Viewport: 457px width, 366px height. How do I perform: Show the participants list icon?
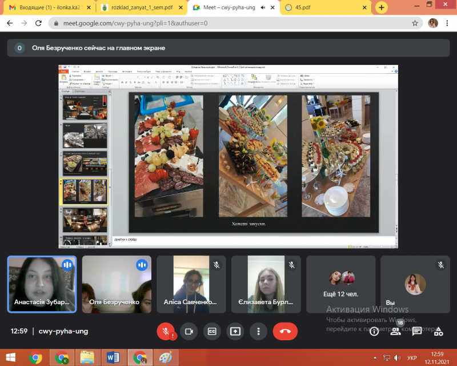pos(395,332)
